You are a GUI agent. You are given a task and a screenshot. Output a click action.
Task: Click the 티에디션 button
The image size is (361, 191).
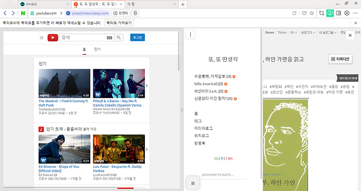(340, 59)
